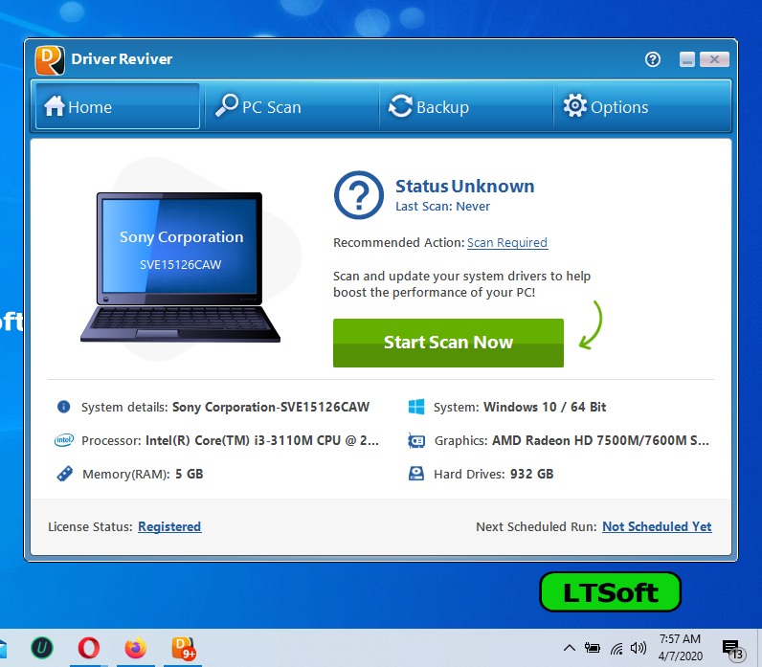Image resolution: width=762 pixels, height=667 pixels.
Task: Switch to the PC Scan tab
Action: [x=292, y=106]
